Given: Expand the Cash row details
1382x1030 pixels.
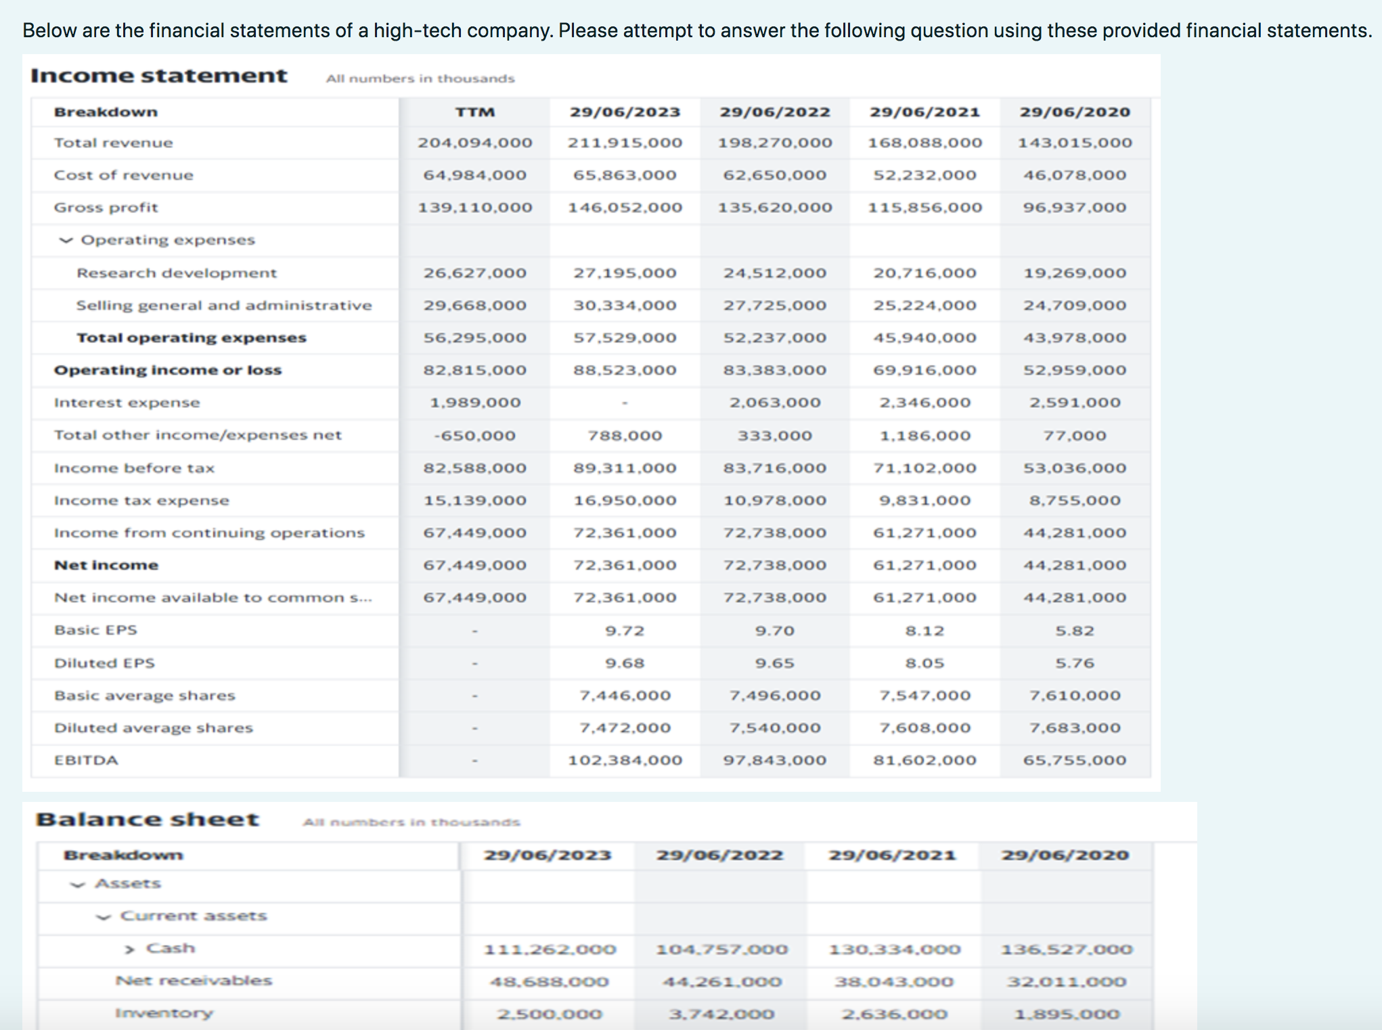Looking at the screenshot, I should coord(128,948).
